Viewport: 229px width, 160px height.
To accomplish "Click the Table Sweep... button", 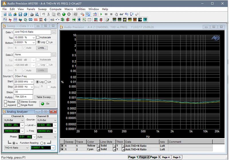I will point(45,97).
